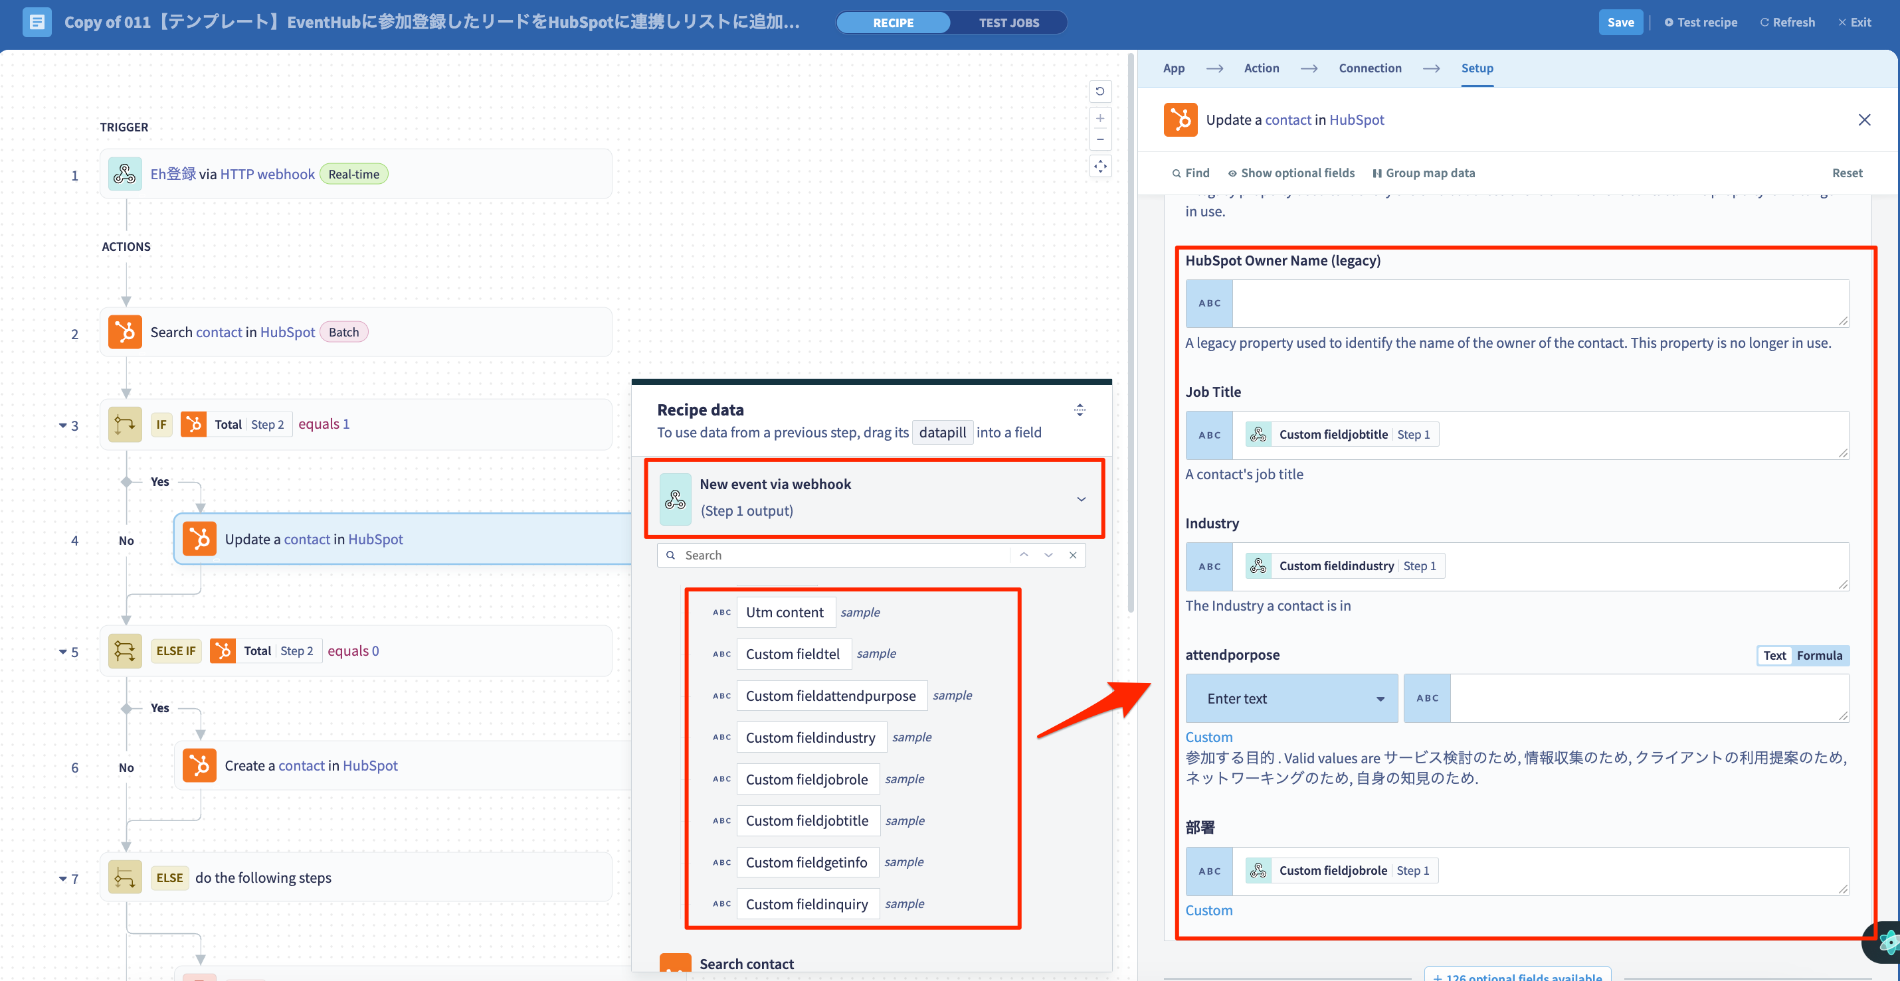1900x981 pixels.
Task: Click the HubSpot logo in the setup panel header
Action: tap(1180, 119)
